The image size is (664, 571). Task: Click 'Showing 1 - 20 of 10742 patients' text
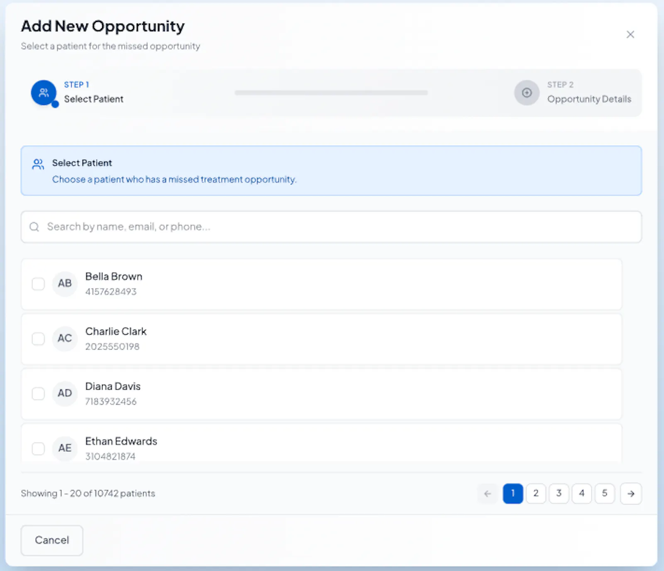[88, 493]
